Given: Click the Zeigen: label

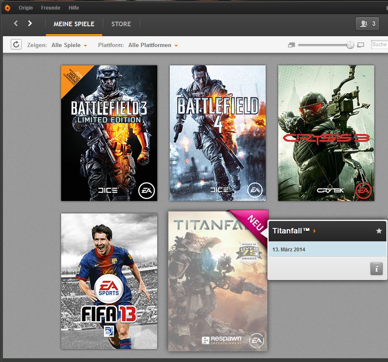Looking at the screenshot, I should [x=37, y=45].
